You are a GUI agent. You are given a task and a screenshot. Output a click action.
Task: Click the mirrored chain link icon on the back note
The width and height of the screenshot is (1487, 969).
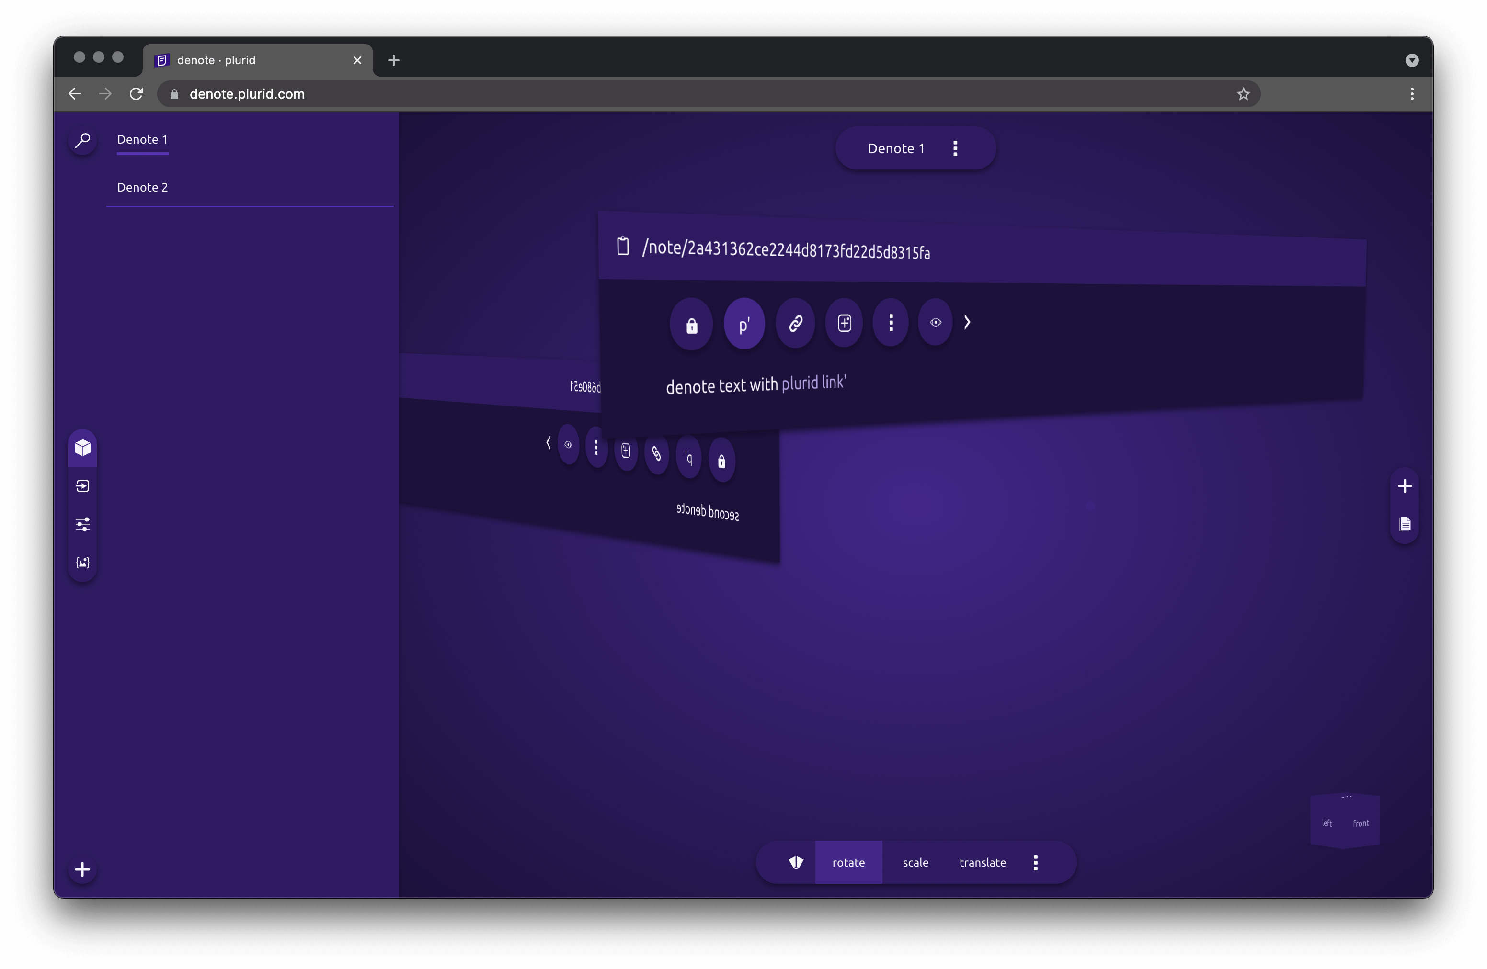(x=657, y=453)
